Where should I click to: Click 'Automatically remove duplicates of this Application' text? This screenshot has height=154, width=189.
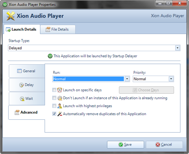point(105,114)
